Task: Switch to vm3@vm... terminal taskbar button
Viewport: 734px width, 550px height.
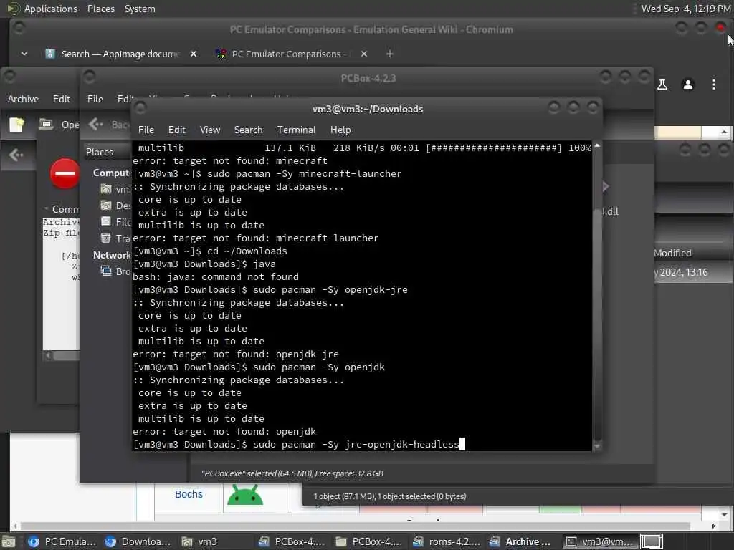Action: tap(600, 541)
